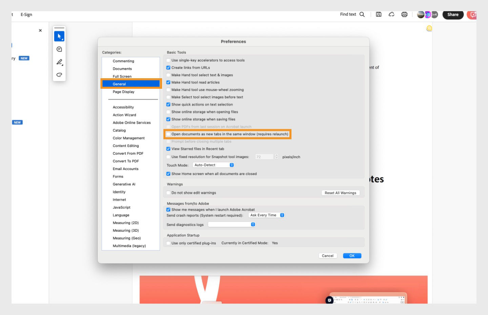Click the Reset All Warnings button
The width and height of the screenshot is (488, 315).
click(x=340, y=192)
